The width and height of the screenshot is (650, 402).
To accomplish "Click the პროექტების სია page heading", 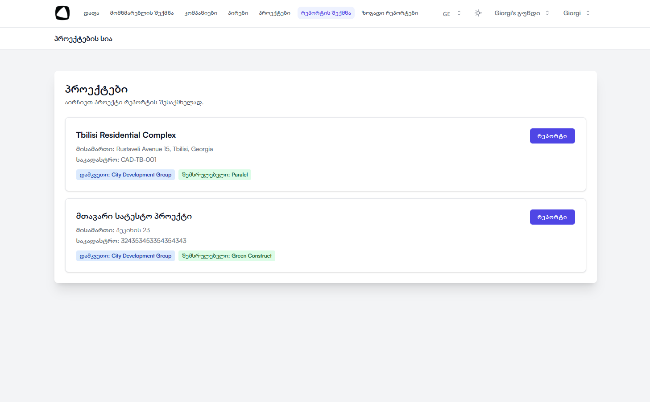I will click(83, 39).
